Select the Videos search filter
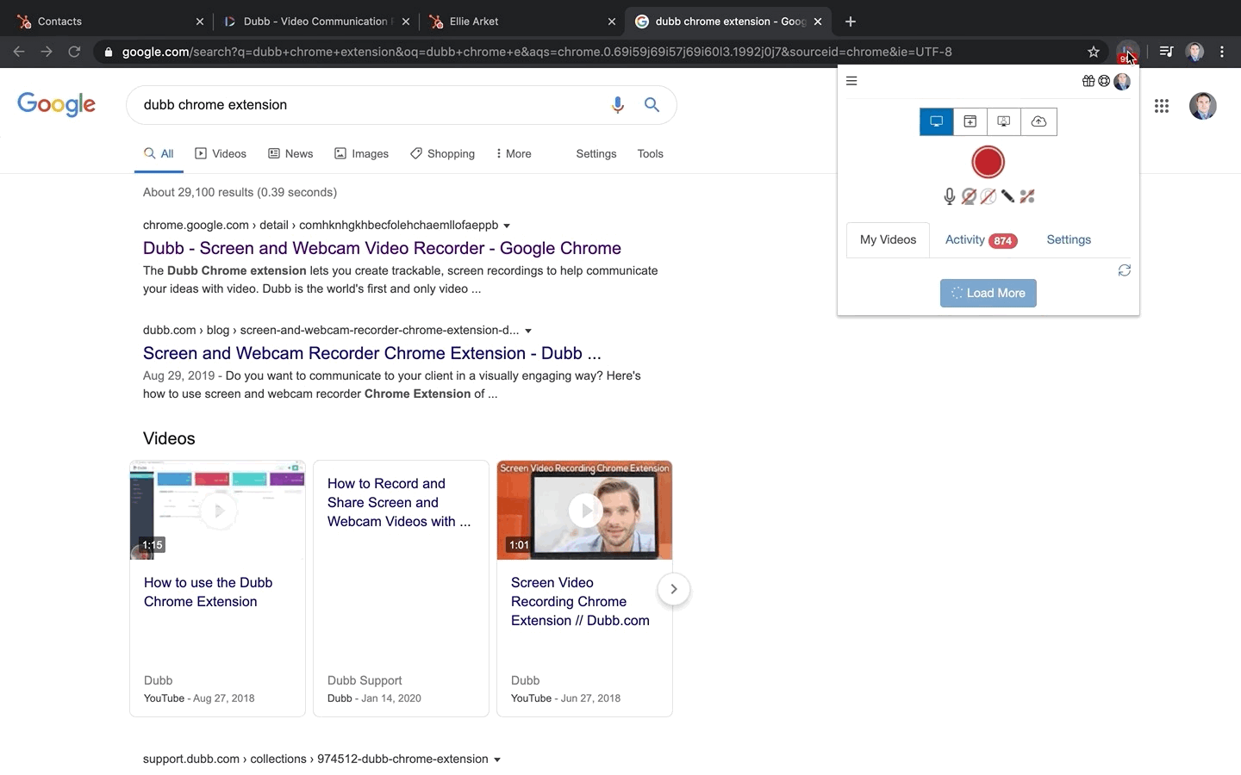 point(221,154)
